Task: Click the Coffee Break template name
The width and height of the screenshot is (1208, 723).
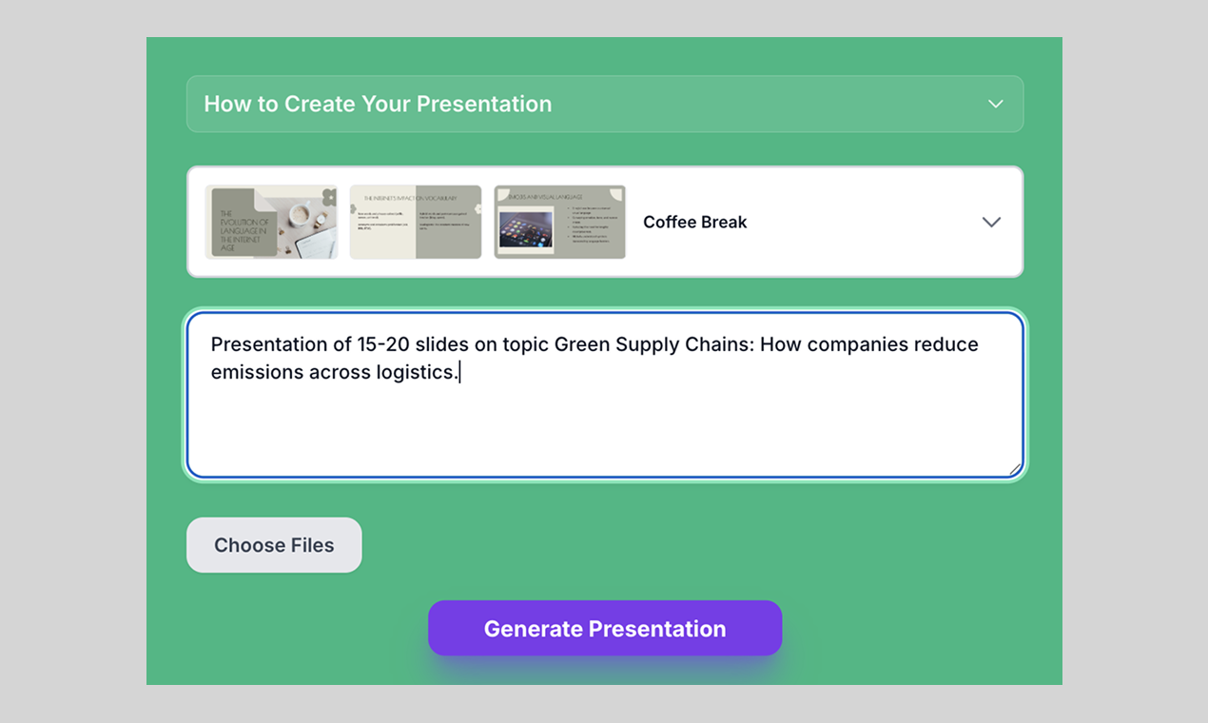Action: coord(694,222)
